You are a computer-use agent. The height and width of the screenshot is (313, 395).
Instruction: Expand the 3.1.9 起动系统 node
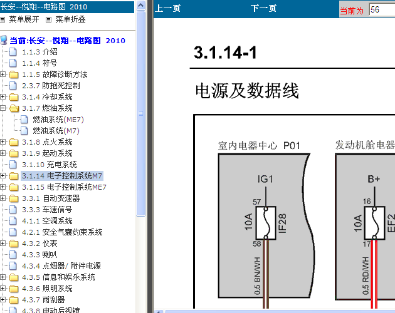(x=3, y=153)
